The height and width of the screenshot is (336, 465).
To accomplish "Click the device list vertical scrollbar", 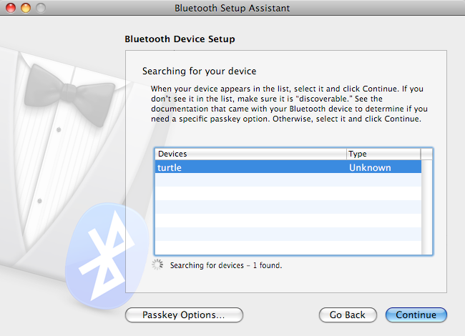I will [427, 207].
